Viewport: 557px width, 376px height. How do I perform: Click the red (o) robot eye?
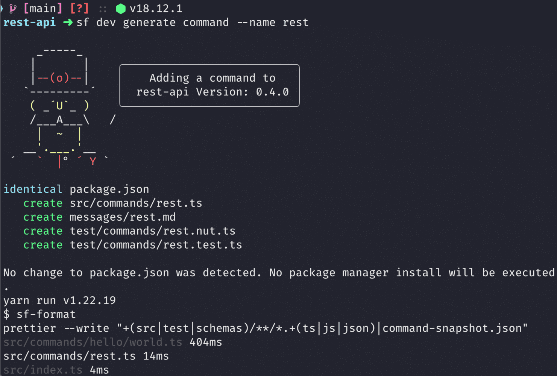coord(59,78)
